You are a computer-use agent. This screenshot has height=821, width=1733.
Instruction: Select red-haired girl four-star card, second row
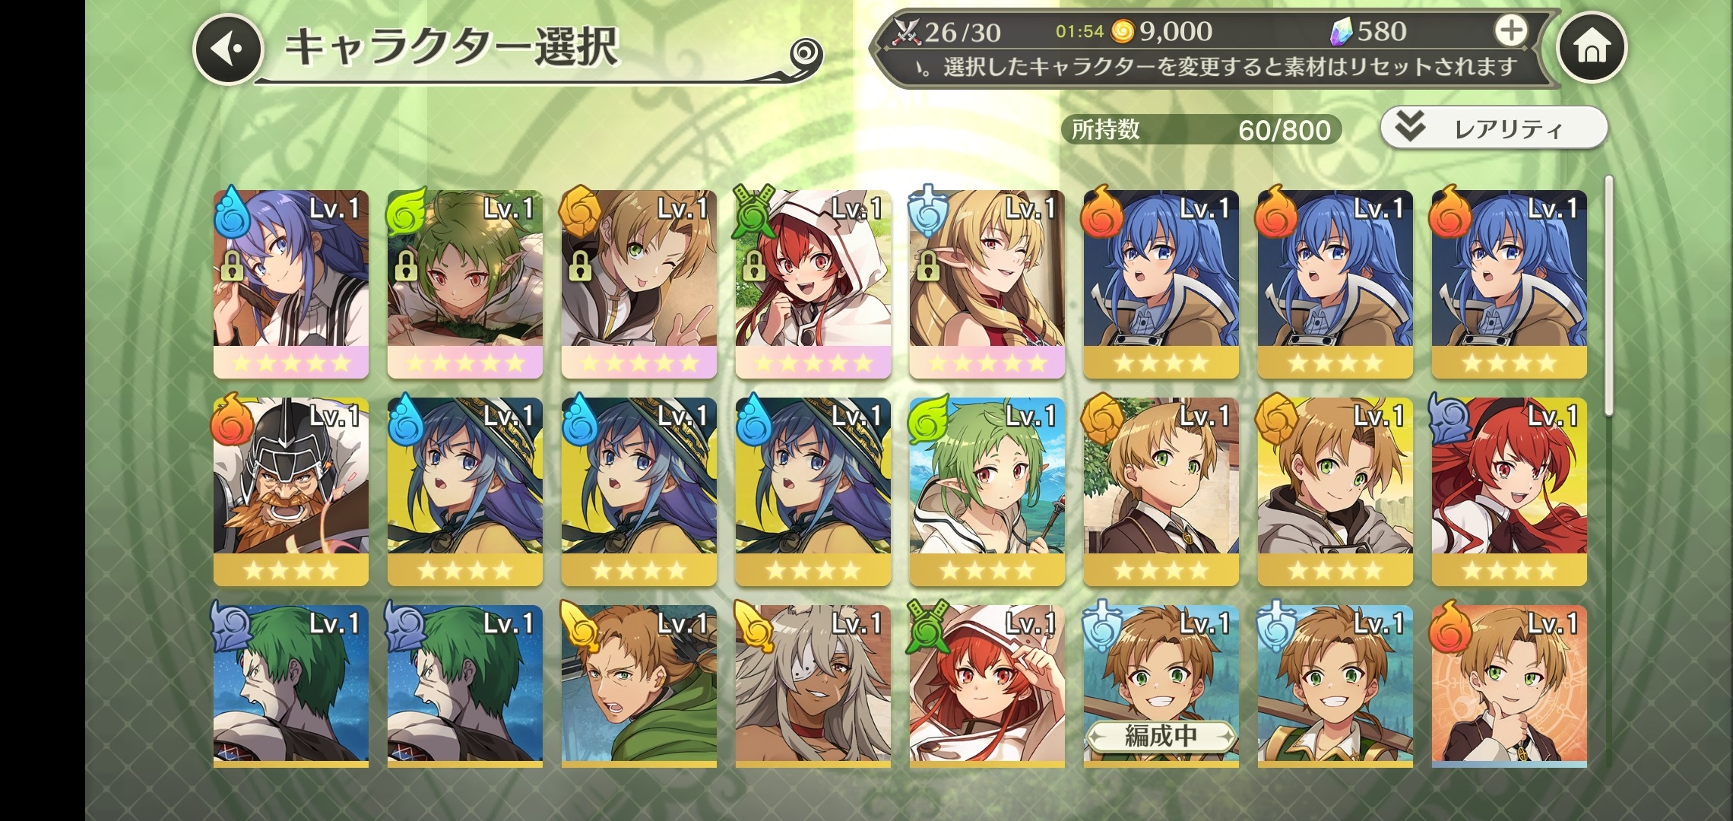coord(1509,491)
